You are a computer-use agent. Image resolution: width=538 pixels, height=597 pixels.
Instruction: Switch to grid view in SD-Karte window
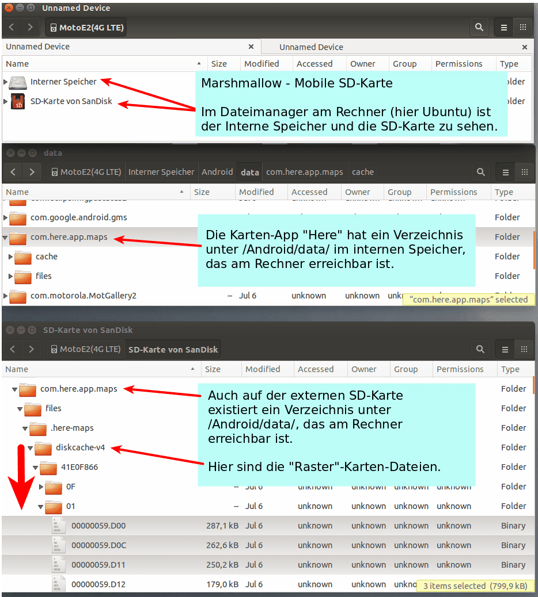[524, 349]
